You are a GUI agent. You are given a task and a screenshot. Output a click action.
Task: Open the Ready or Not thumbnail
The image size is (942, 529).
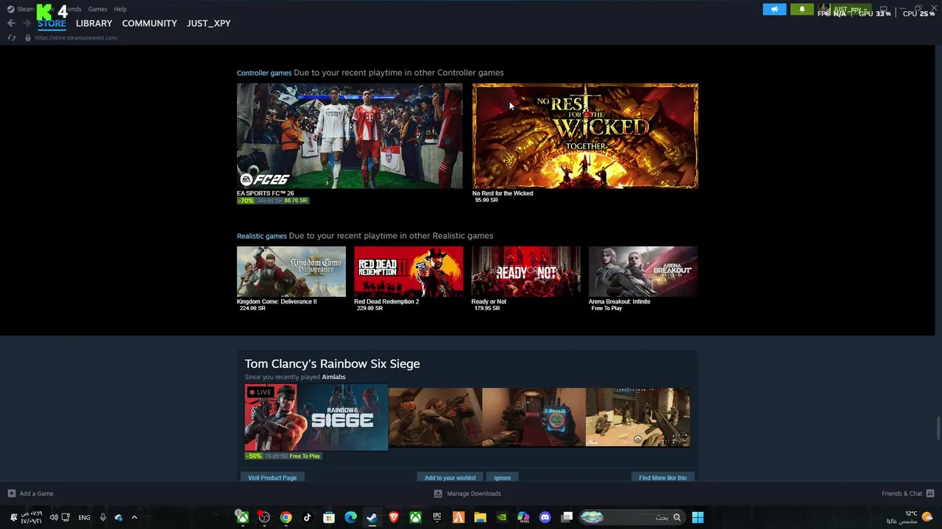(x=525, y=272)
